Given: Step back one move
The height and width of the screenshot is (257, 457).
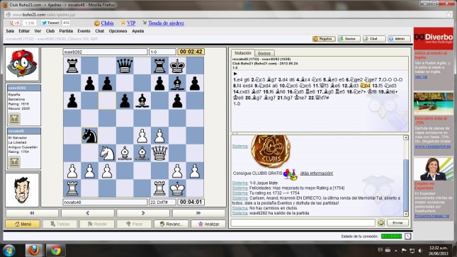Looking at the screenshot, I should point(87,213).
